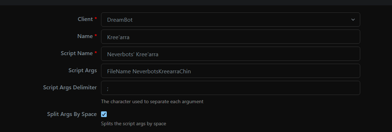The image size is (392, 132).
Task: Click into the Script Name input field
Action: coord(230,53)
